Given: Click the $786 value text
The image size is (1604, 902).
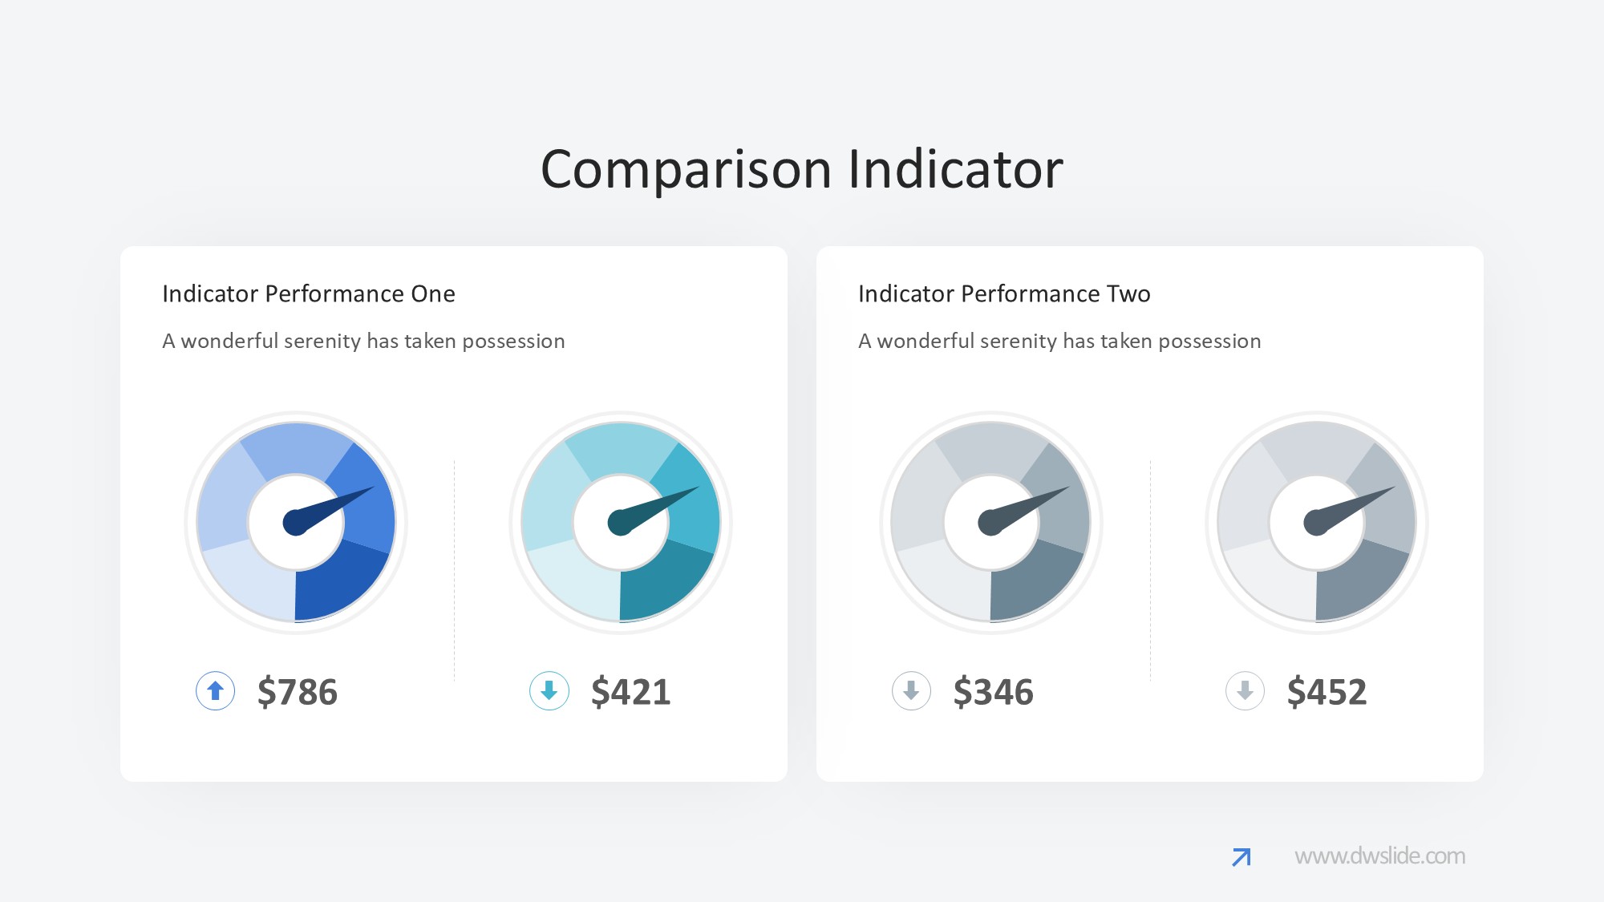Looking at the screenshot, I should coord(298,691).
